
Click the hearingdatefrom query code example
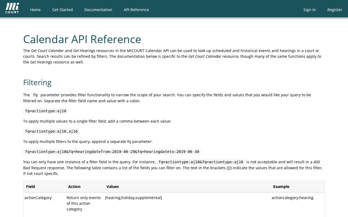pyautogui.click(x=112, y=152)
